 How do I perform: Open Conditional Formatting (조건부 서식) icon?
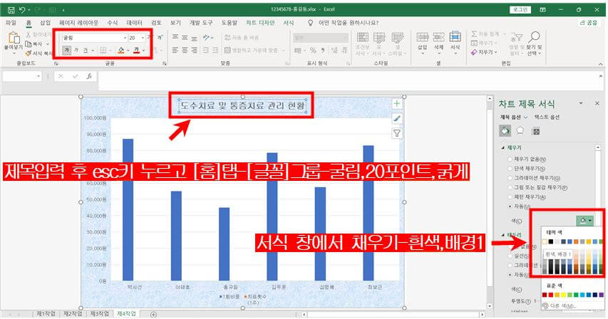362,38
